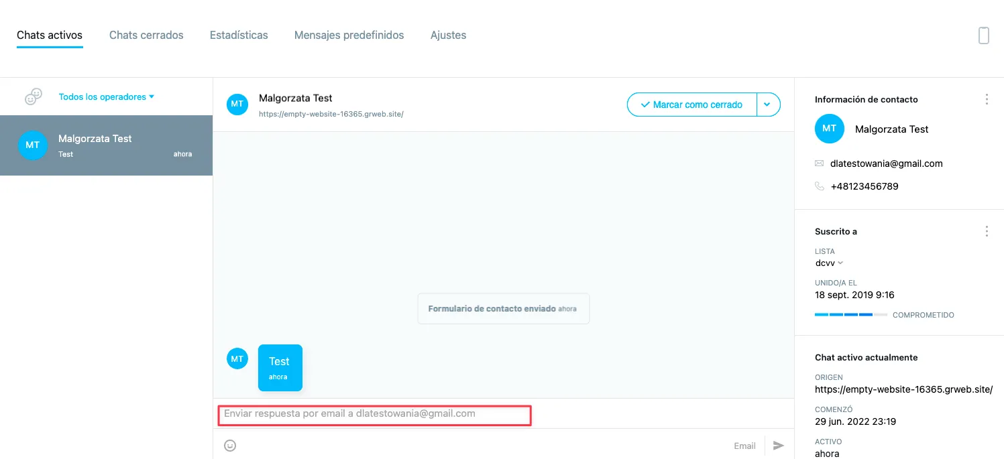Open Suscrito a options menu
Viewport: 1004px width, 459px height.
tap(986, 231)
